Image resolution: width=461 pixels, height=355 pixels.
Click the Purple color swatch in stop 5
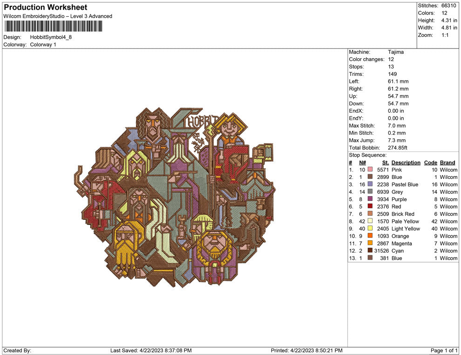370,199
